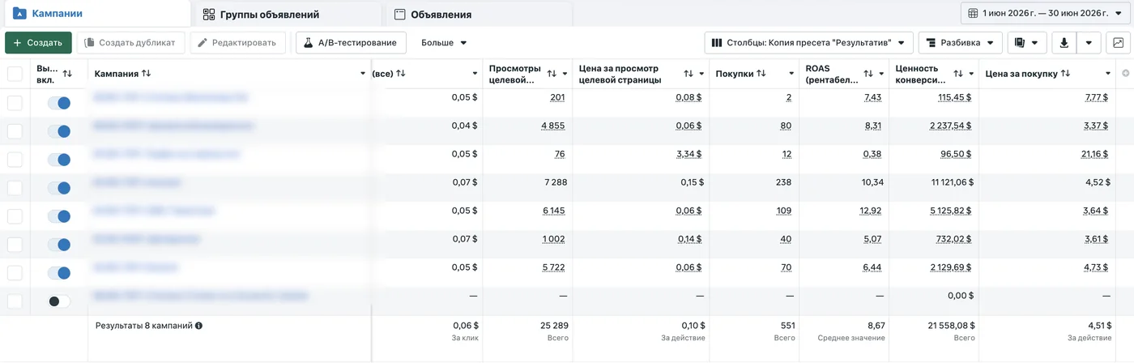Click sort arrows next to Покупки
1134x363 pixels.
pos(761,74)
